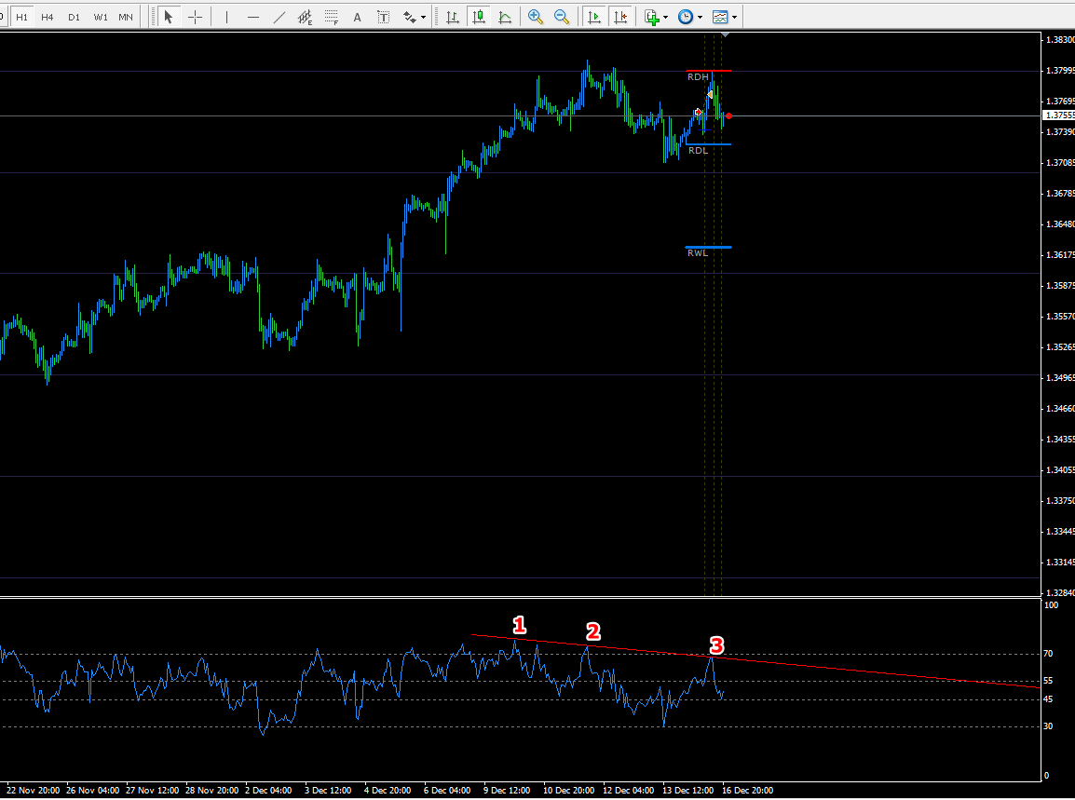
Task: Click the '13 Dec 12:00' time label
Action: click(688, 791)
